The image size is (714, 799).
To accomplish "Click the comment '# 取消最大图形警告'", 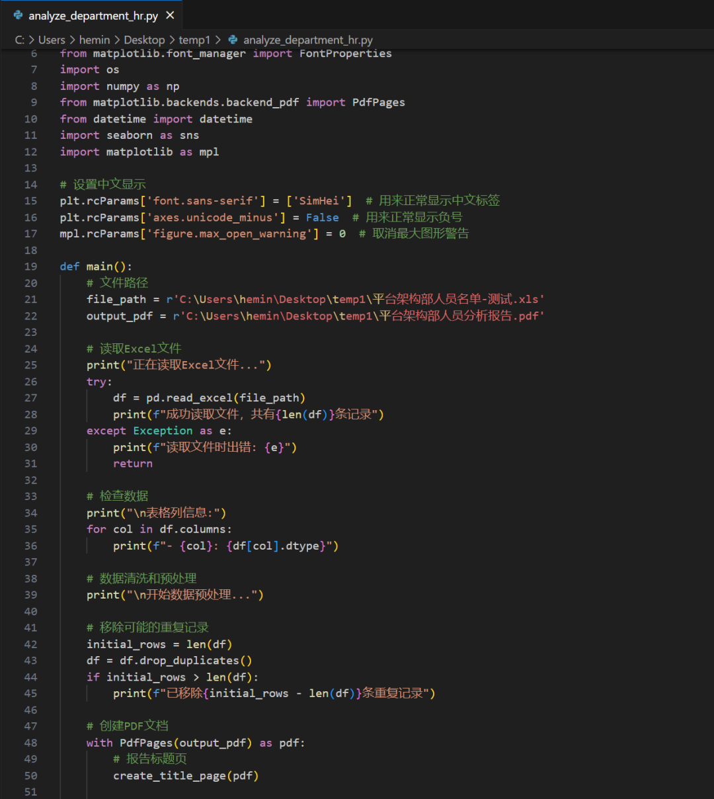I will click(x=414, y=233).
